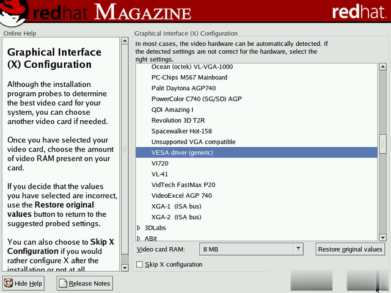391x293 pixels.
Task: Click the lifebuoy icon on Hide Help
Action: [8, 283]
